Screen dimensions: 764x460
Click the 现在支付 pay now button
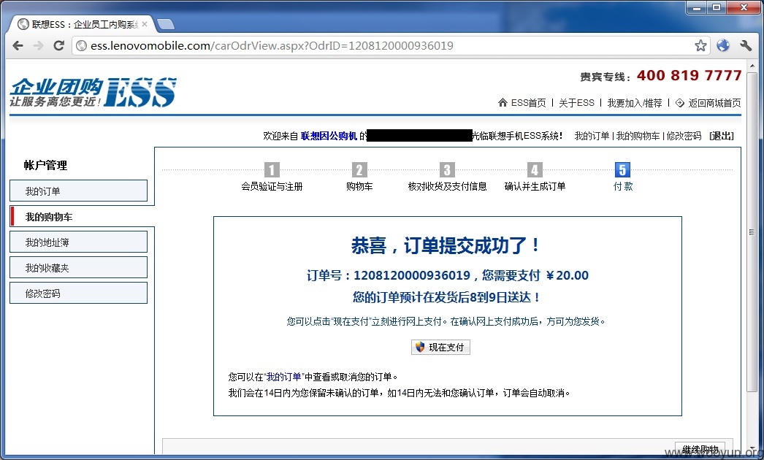click(440, 347)
